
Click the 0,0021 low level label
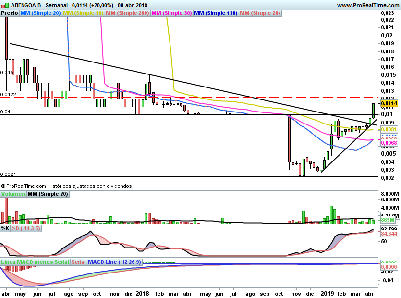tap(8, 174)
